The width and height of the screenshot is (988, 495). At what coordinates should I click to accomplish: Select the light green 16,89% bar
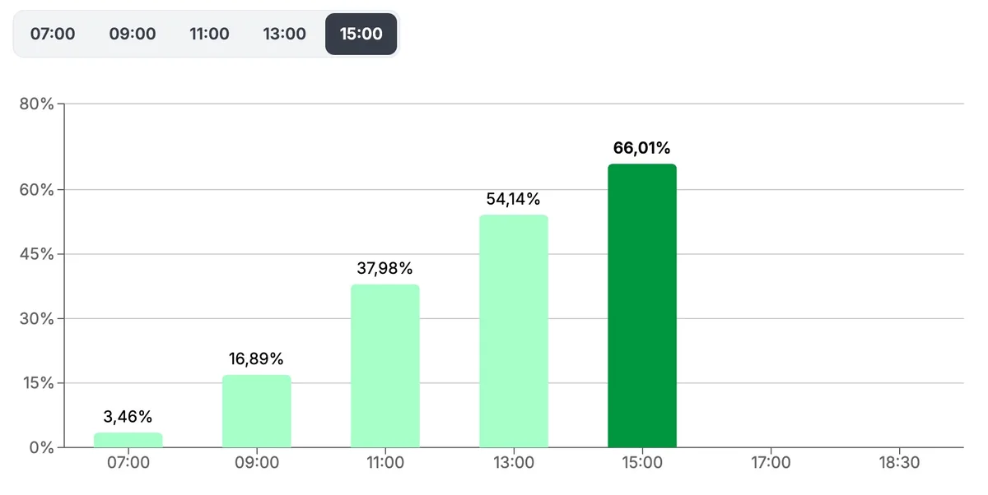click(257, 411)
